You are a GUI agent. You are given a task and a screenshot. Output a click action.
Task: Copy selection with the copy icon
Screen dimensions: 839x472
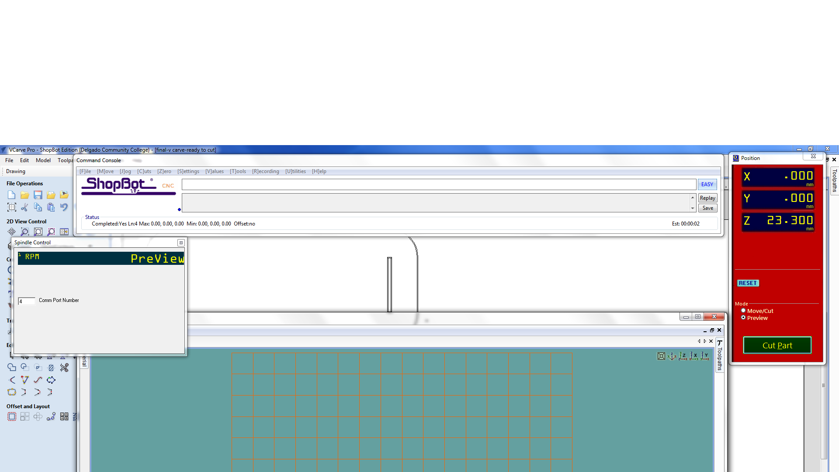pyautogui.click(x=38, y=207)
